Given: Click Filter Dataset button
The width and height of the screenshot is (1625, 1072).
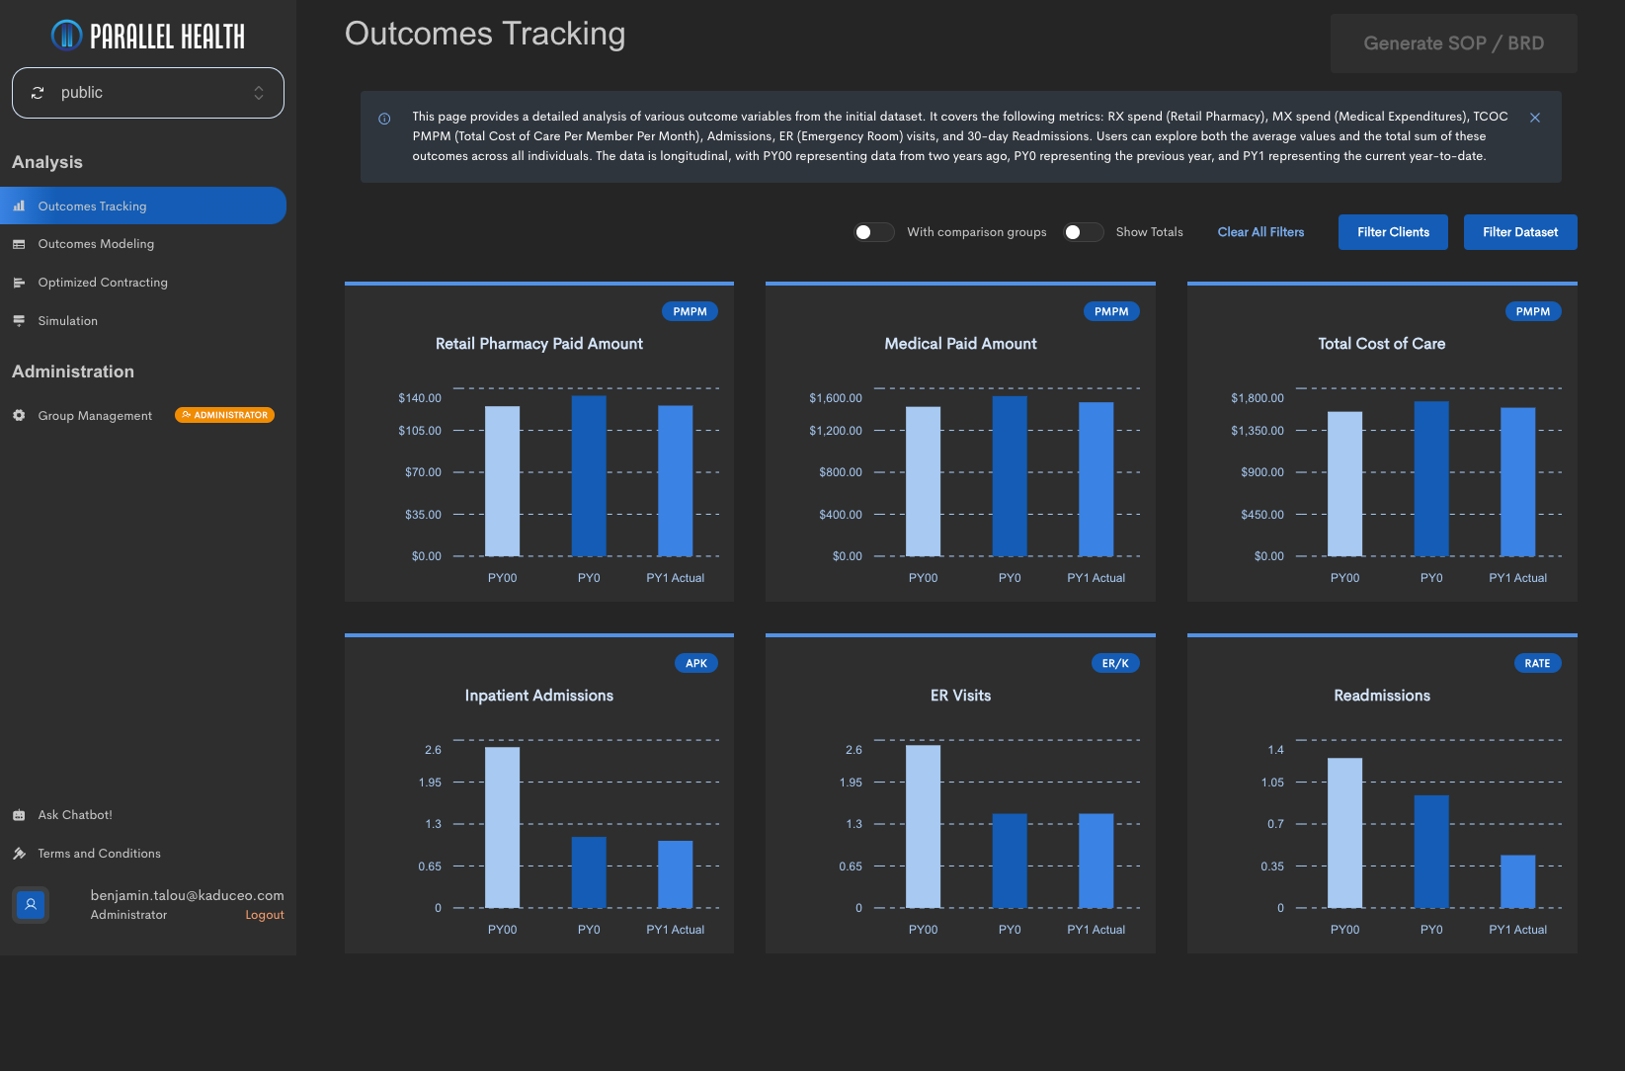Looking at the screenshot, I should click(1520, 232).
